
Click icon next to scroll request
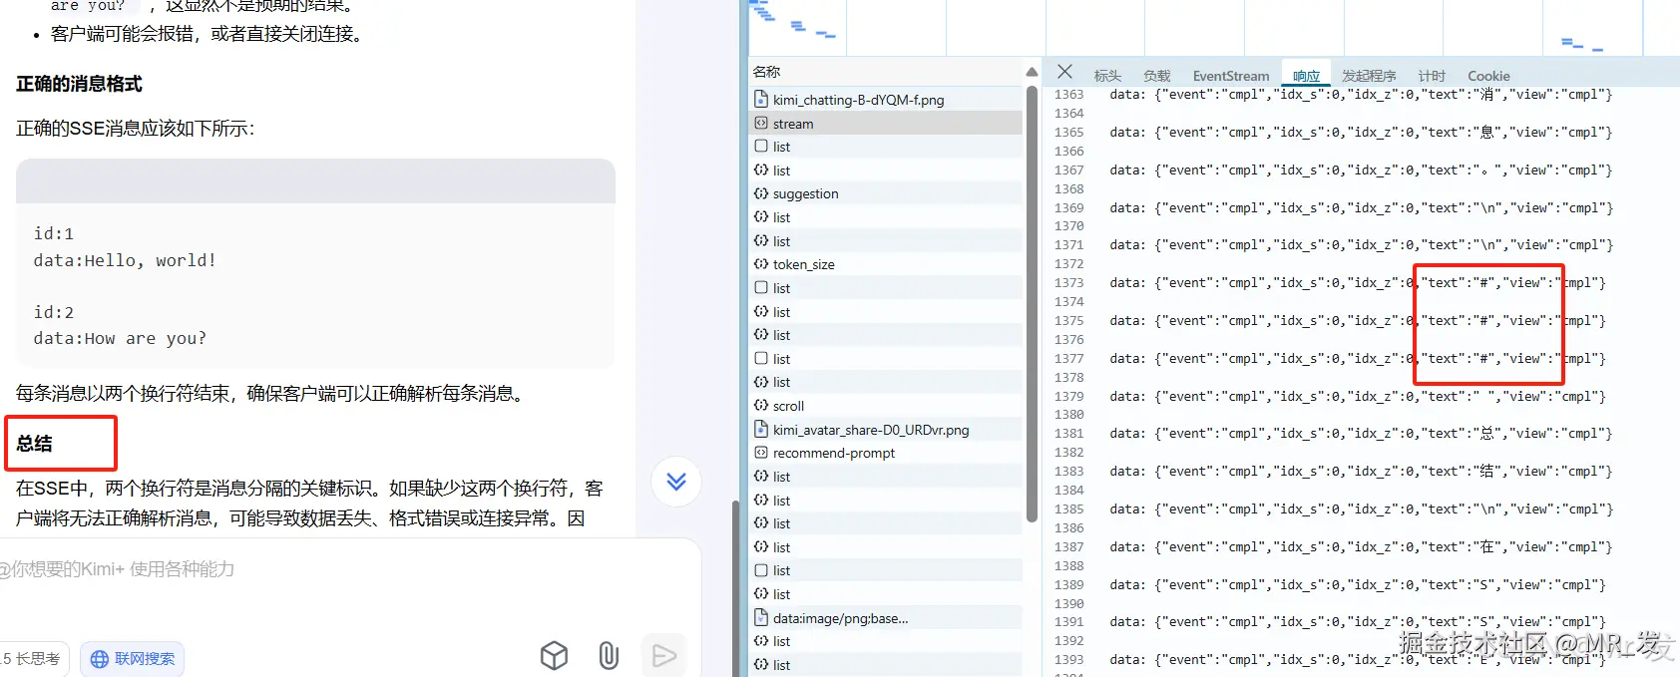761,405
